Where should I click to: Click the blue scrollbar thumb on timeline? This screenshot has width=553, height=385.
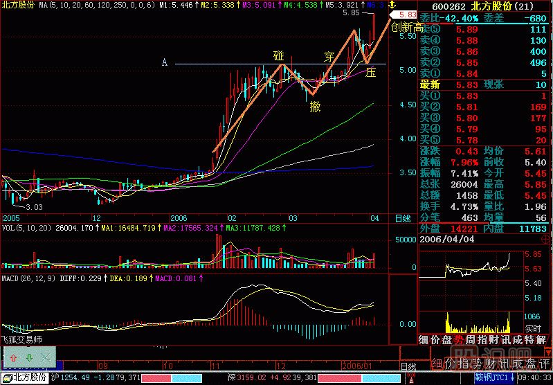pos(60,364)
